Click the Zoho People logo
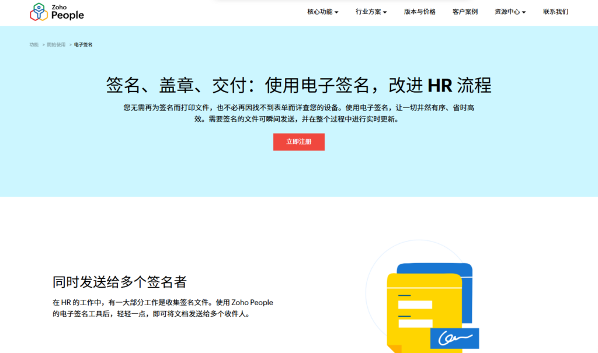This screenshot has width=598, height=353. point(57,12)
